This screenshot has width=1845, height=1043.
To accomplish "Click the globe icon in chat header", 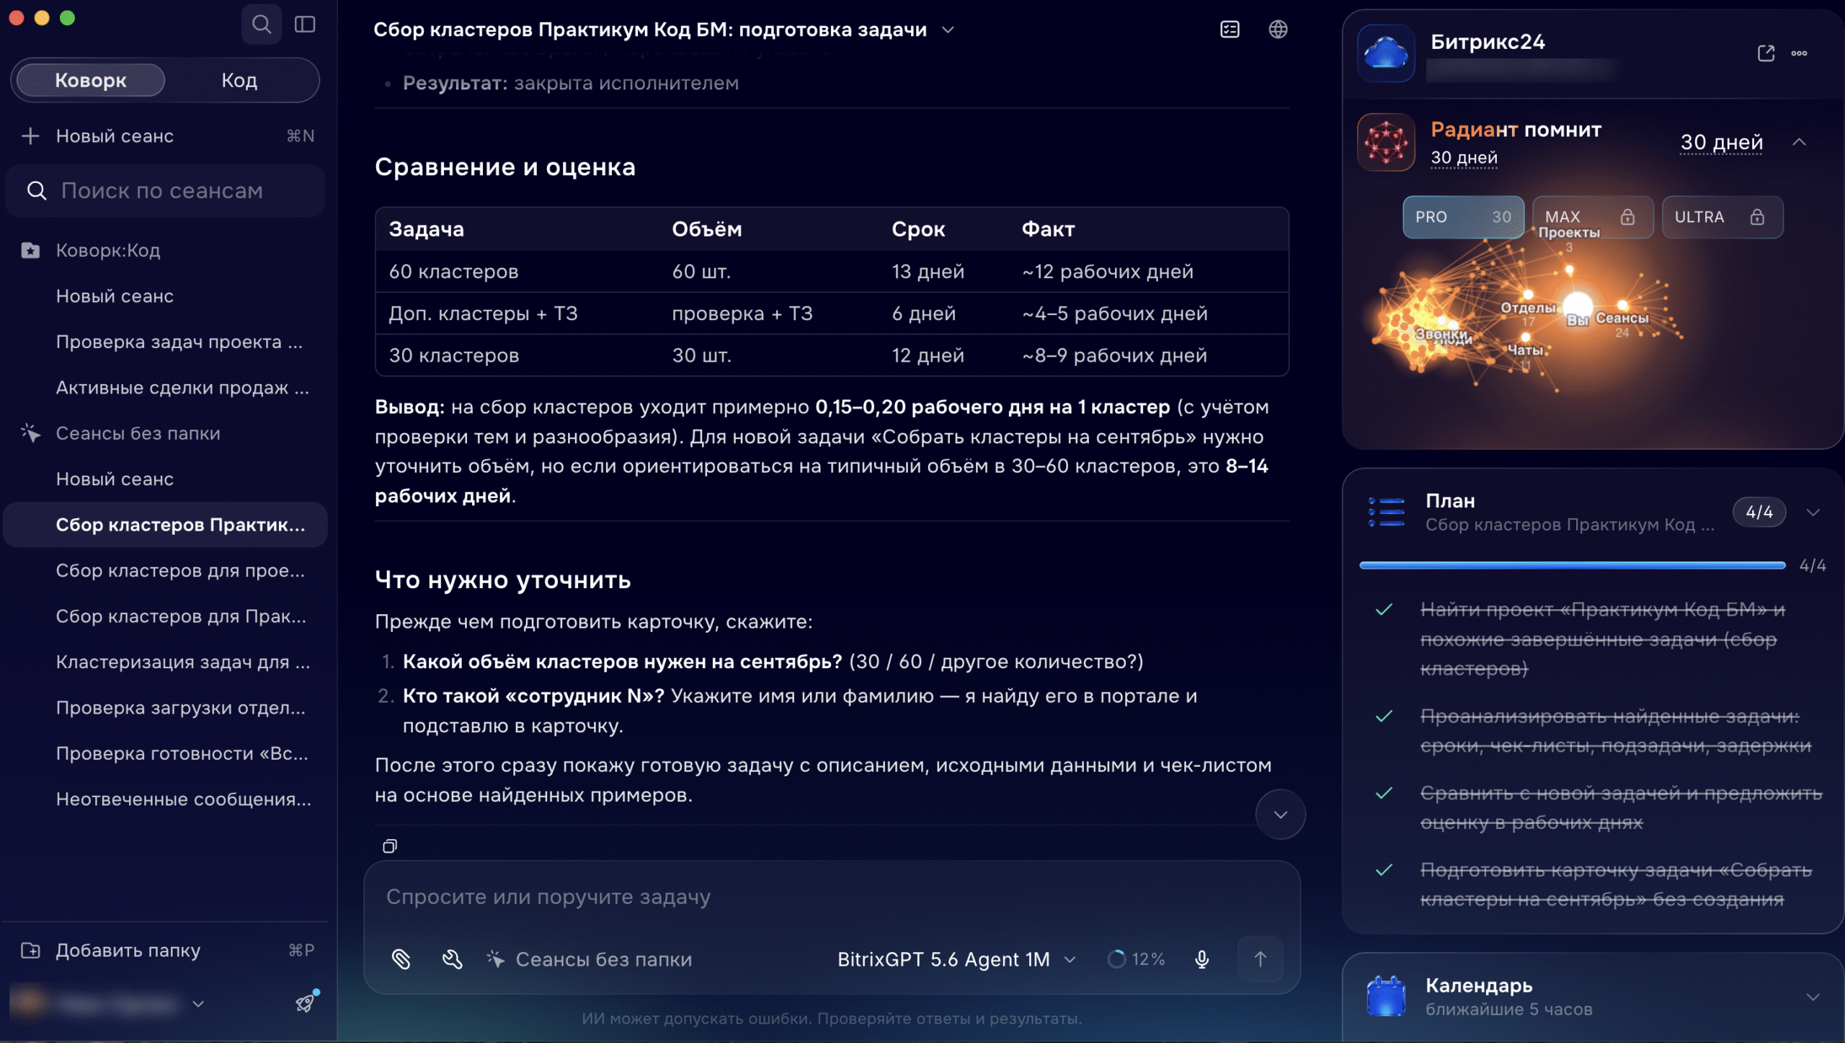I will coord(1278,30).
